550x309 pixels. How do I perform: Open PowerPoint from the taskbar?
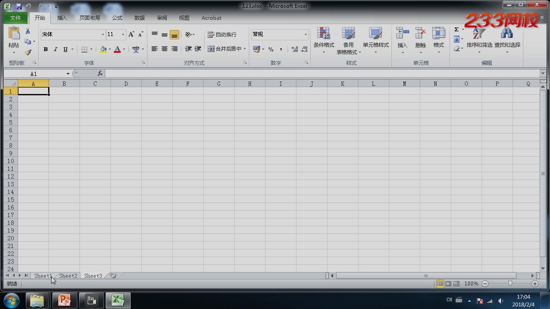65,300
